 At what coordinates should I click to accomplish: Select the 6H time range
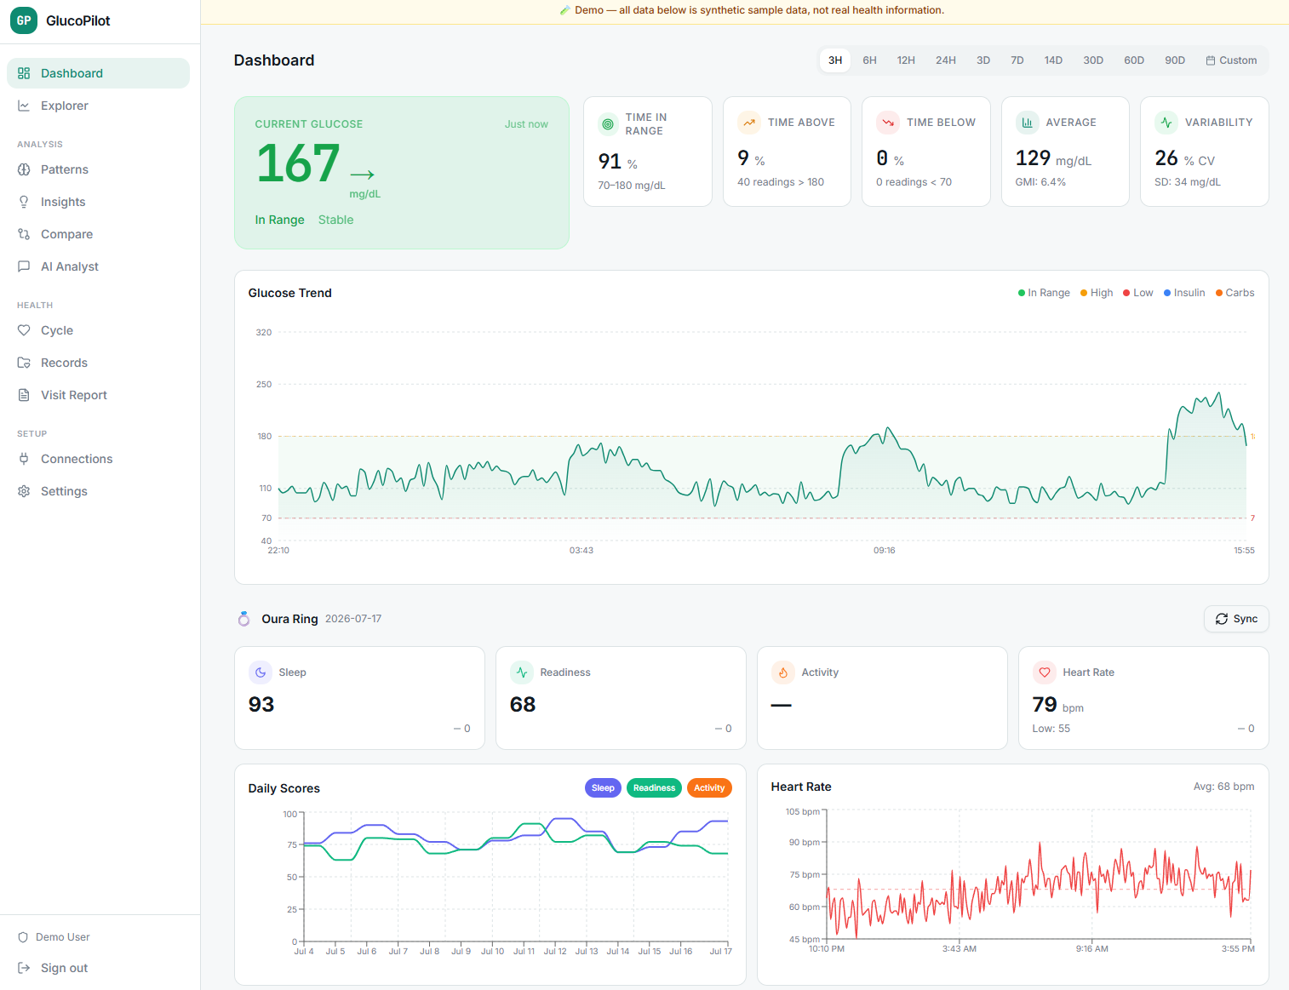869,60
